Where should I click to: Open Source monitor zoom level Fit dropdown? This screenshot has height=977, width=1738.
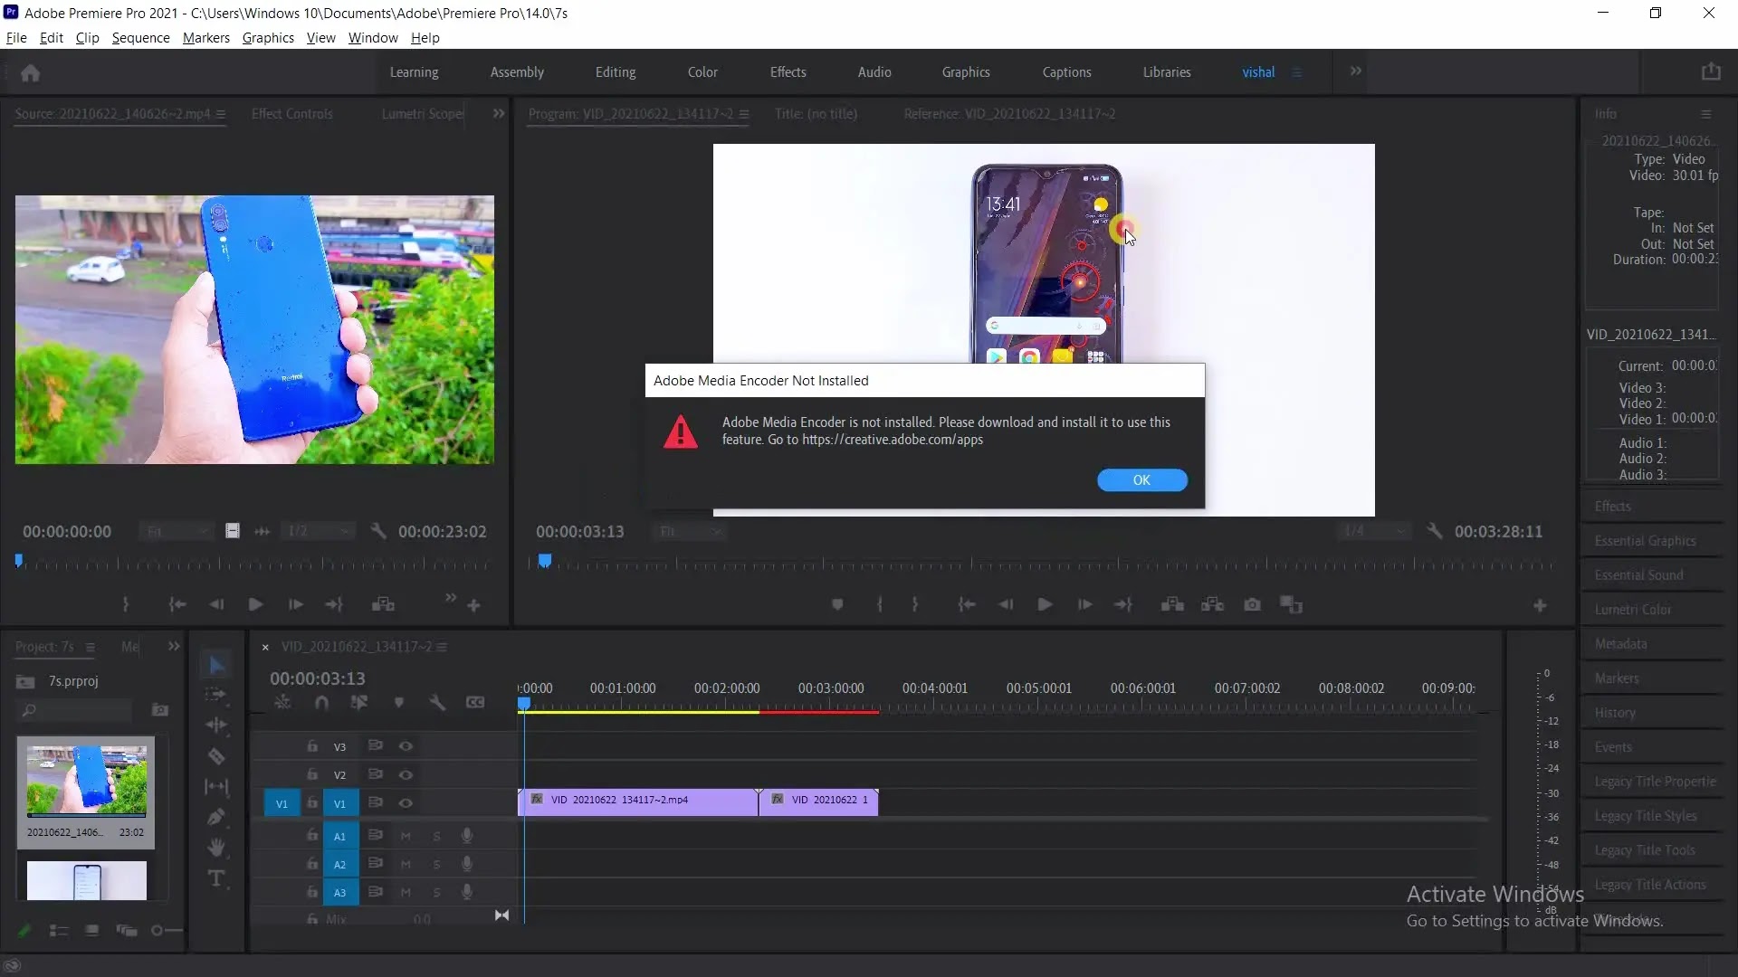click(177, 531)
